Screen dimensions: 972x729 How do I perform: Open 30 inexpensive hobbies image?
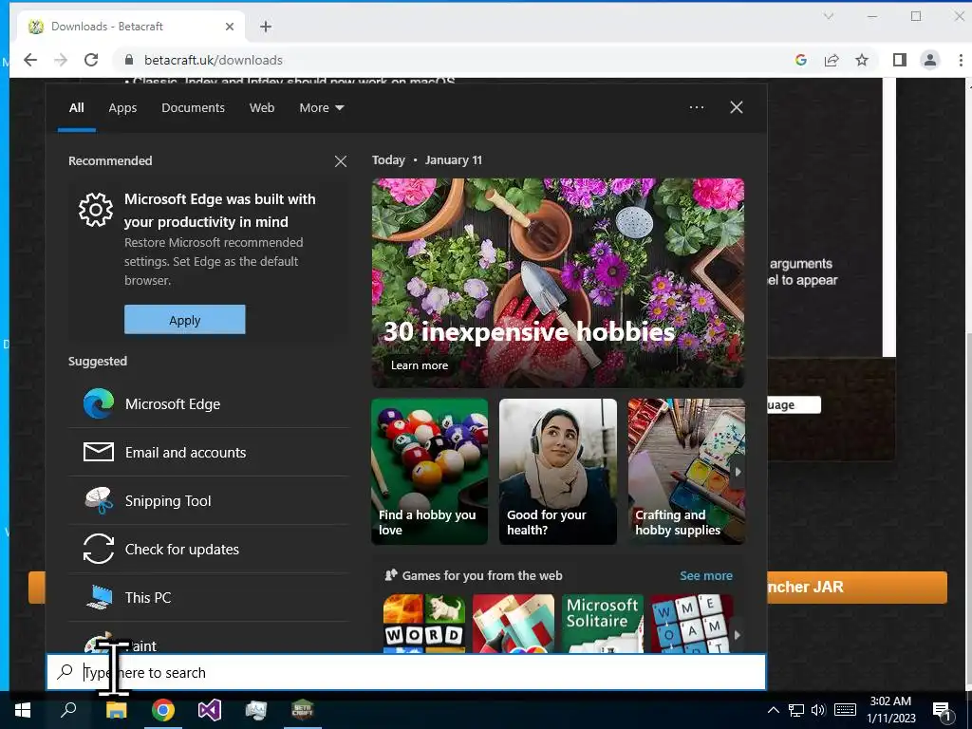[558, 283]
